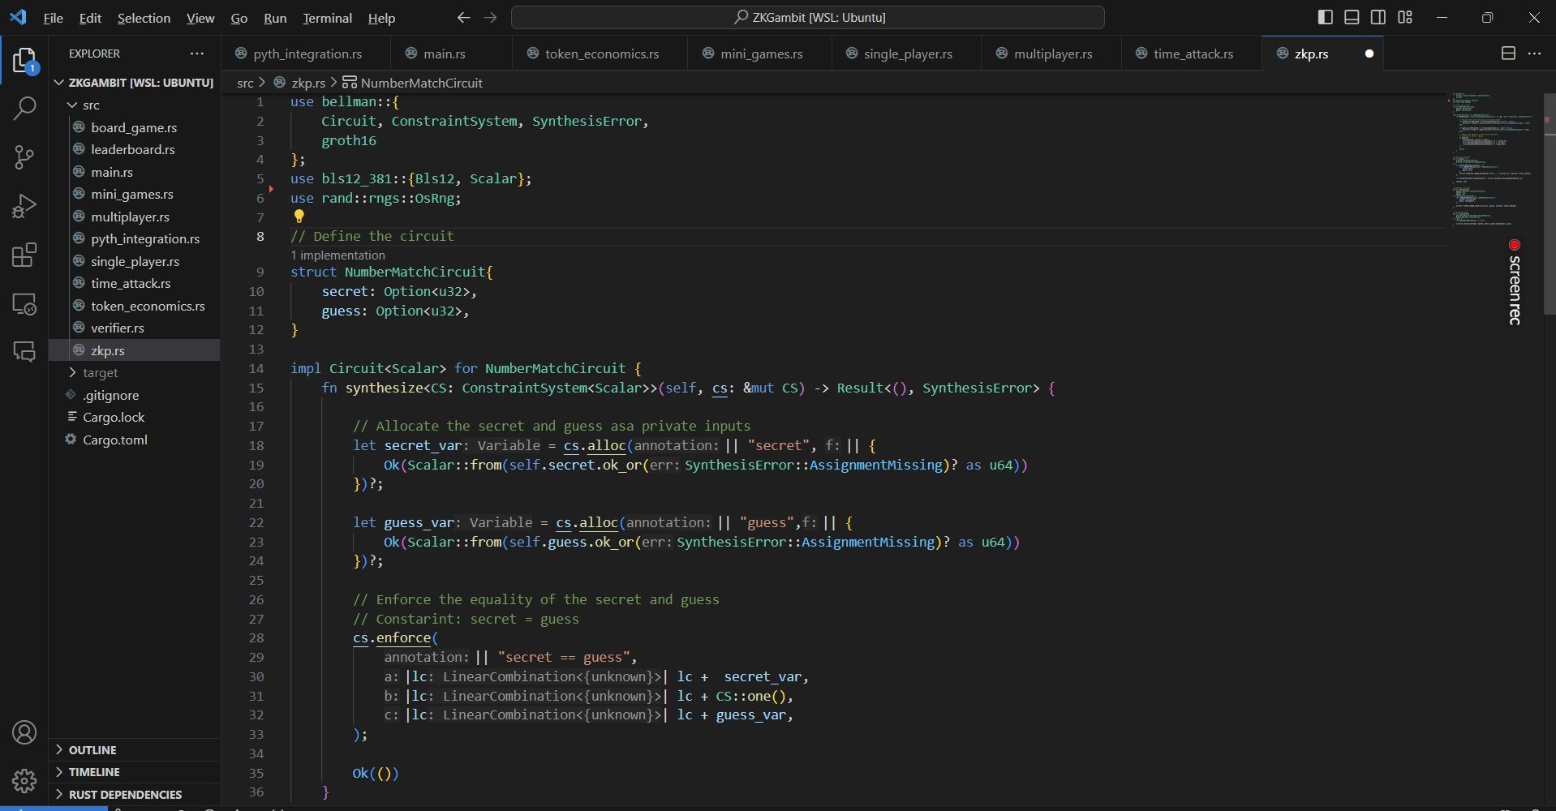This screenshot has width=1556, height=811.
Task: Open the View menu
Action: tap(200, 18)
